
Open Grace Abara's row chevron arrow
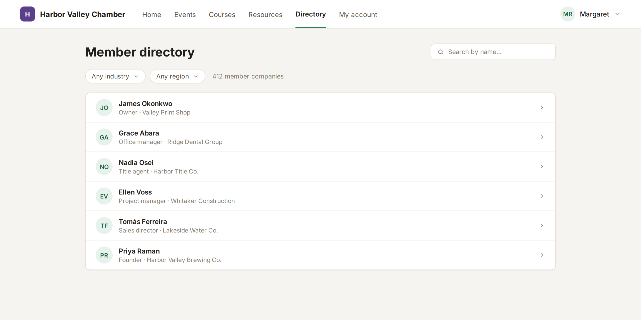pos(542,137)
